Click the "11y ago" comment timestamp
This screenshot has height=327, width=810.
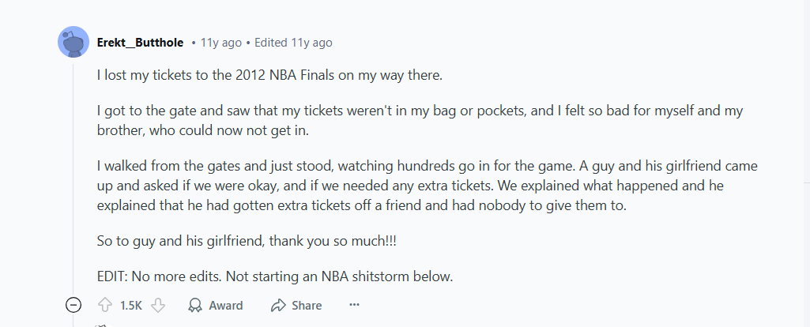[220, 42]
